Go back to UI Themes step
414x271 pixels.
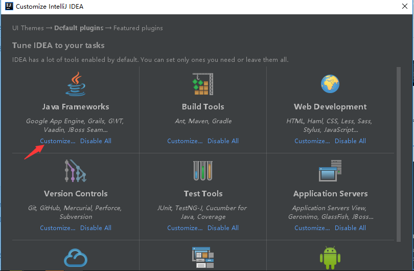(x=28, y=28)
